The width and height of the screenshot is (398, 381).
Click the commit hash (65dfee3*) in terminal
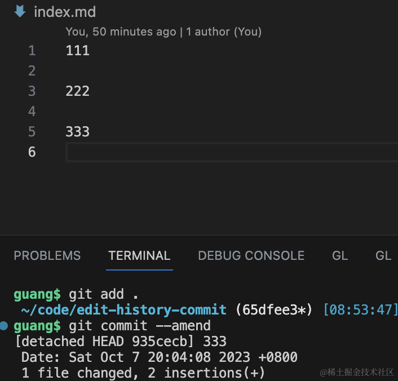[x=274, y=310]
